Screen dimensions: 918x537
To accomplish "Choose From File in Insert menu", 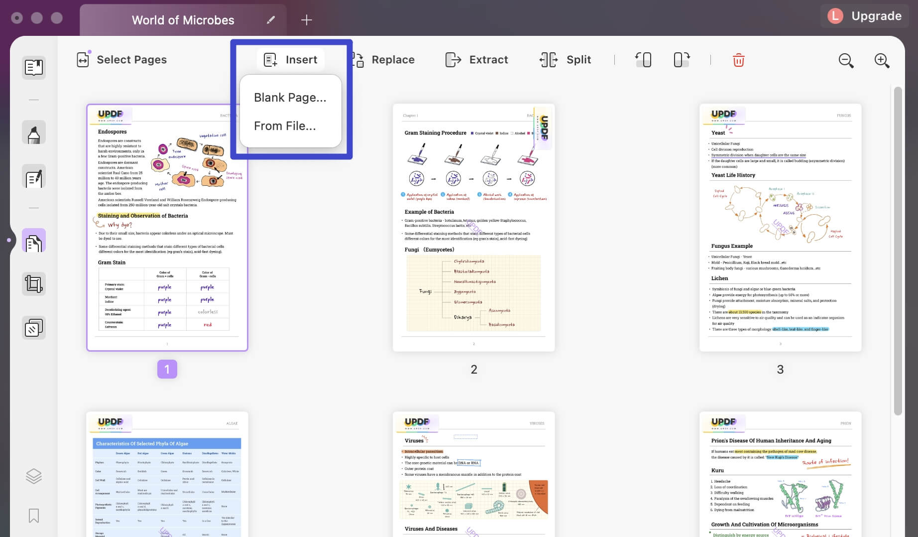I will [285, 126].
